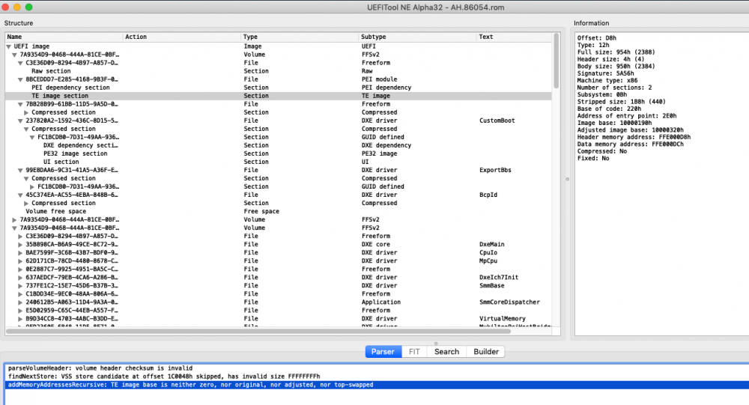
Task: Click the Machine type x86 line
Action: coord(607,81)
